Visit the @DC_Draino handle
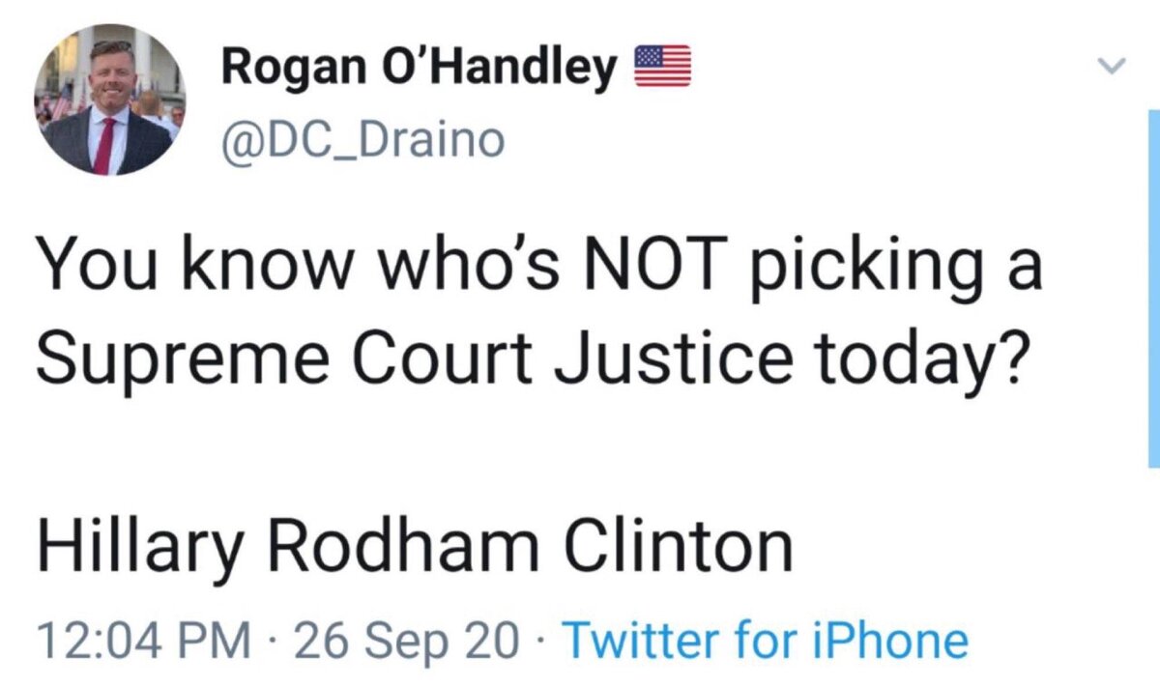The width and height of the screenshot is (1160, 687). 362,140
